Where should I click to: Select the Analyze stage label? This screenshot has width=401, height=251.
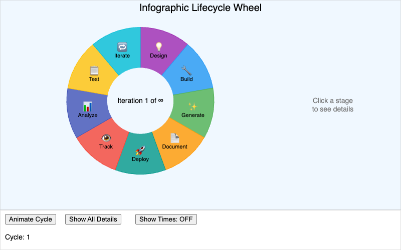(x=88, y=115)
